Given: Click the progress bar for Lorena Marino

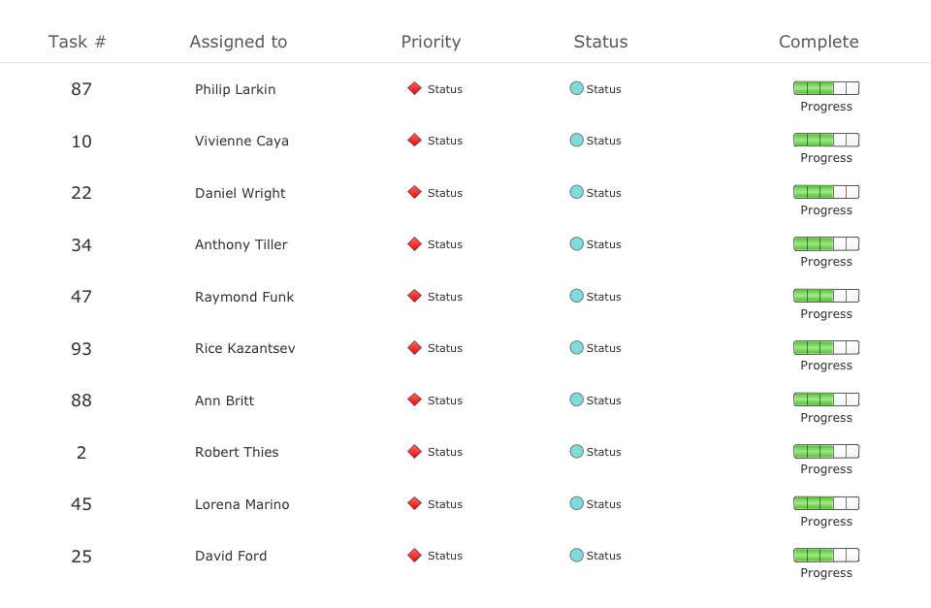Looking at the screenshot, I should coord(826,503).
